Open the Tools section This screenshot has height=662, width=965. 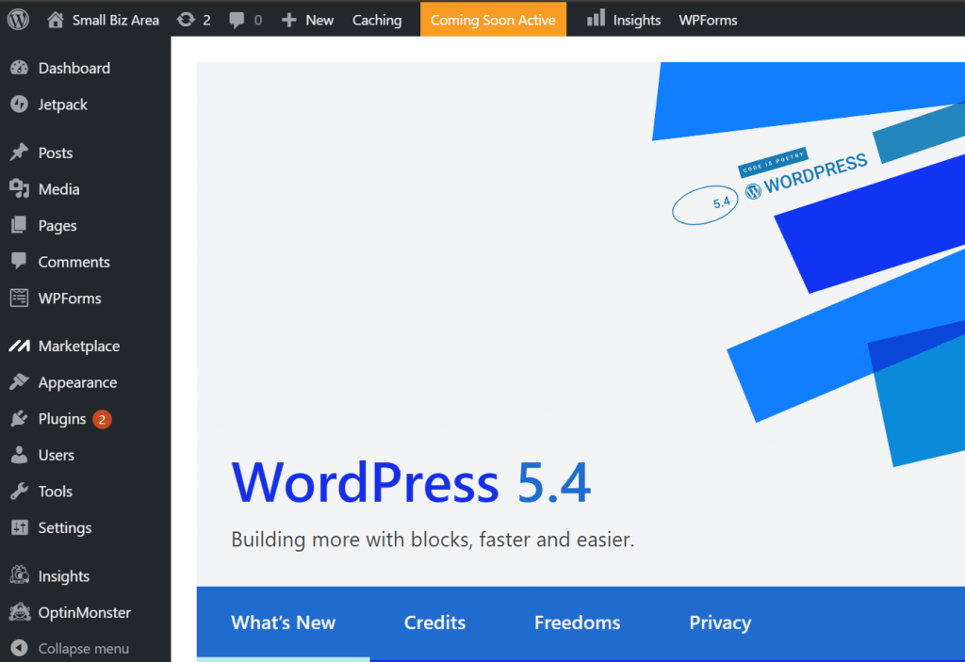tap(56, 492)
